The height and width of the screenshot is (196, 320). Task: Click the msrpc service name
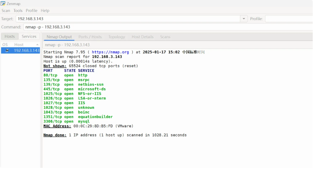[x=84, y=80]
